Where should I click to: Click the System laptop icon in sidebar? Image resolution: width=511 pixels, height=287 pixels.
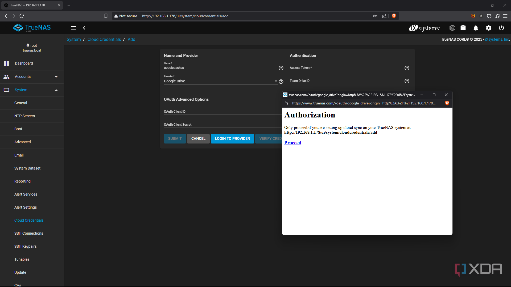[6, 90]
